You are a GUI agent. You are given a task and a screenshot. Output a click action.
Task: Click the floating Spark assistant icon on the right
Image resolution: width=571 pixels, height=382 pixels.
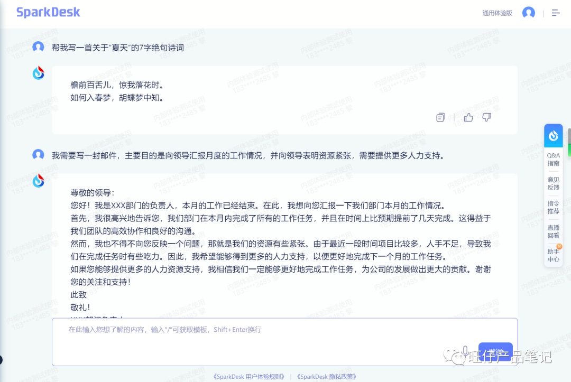point(553,135)
